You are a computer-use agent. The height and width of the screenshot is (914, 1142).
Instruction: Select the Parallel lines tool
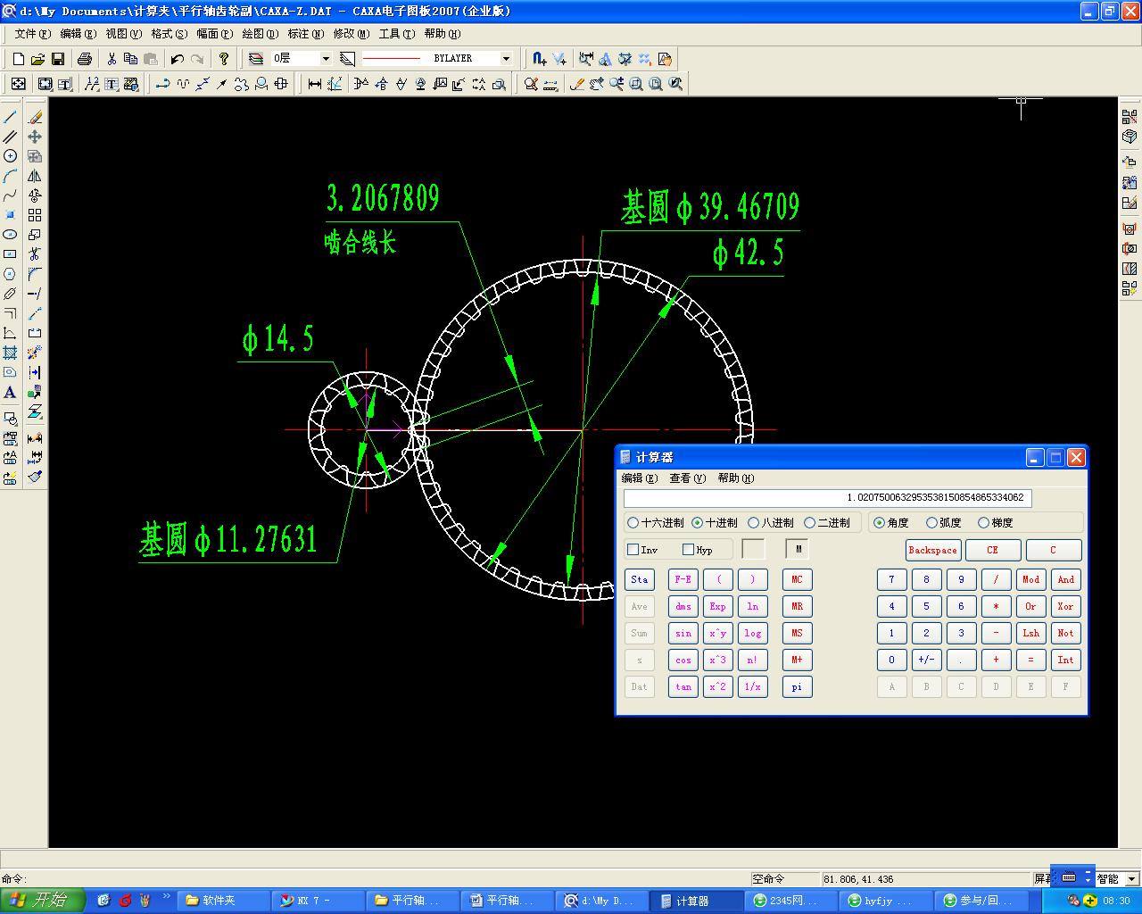coord(10,137)
